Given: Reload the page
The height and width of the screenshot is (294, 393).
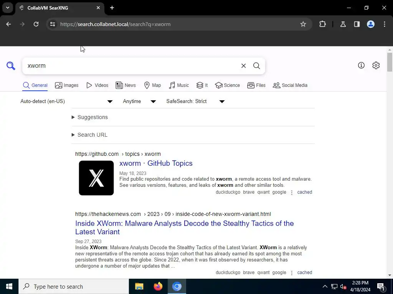Looking at the screenshot, I should [x=36, y=24].
